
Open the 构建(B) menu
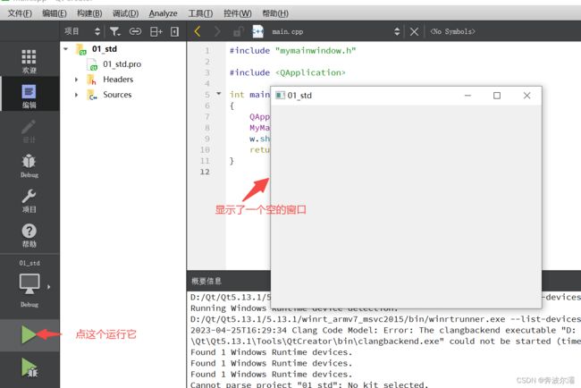pyautogui.click(x=89, y=13)
